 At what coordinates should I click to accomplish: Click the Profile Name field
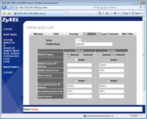tap(94, 44)
